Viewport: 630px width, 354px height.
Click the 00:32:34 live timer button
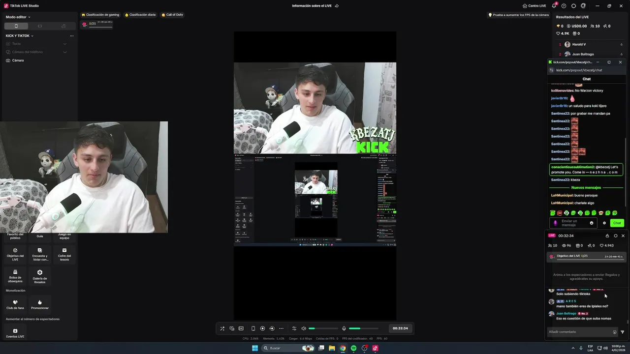click(x=400, y=328)
